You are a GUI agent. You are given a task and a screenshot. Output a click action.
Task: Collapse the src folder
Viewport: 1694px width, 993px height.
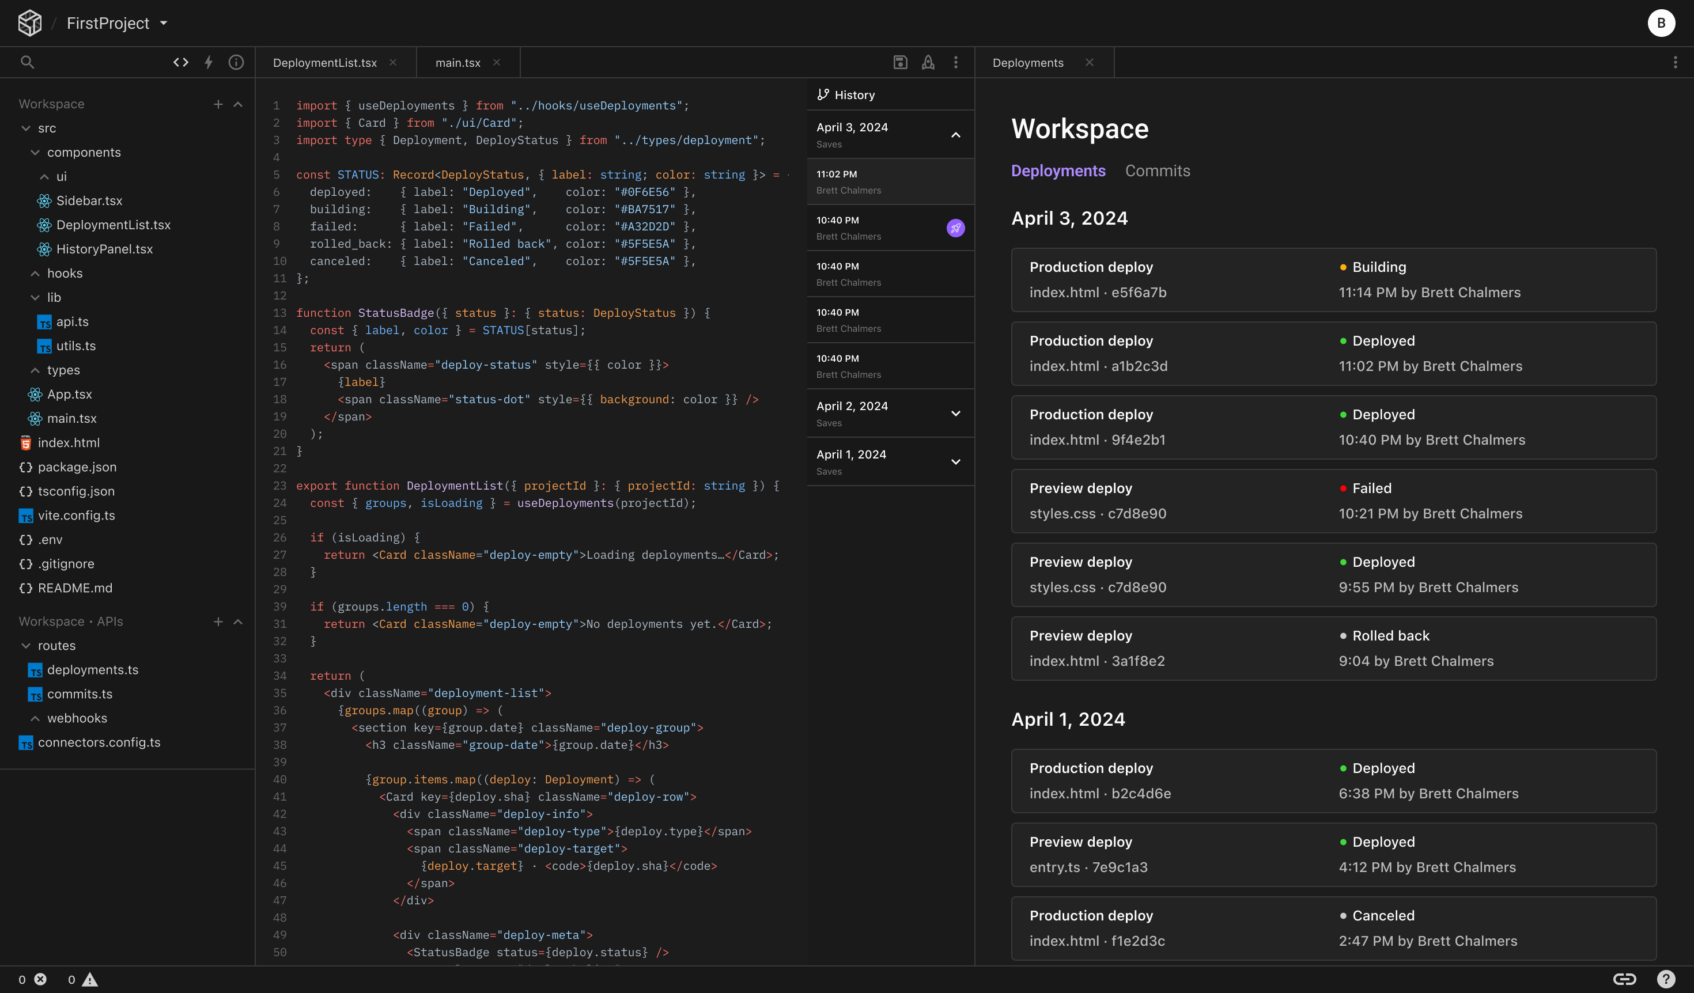click(27, 128)
